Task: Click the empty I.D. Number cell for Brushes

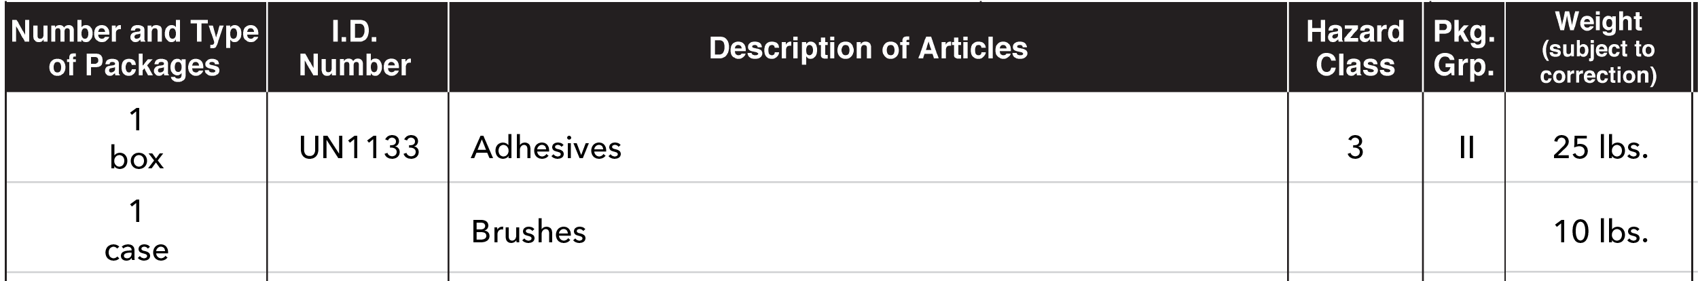Action: click(358, 231)
